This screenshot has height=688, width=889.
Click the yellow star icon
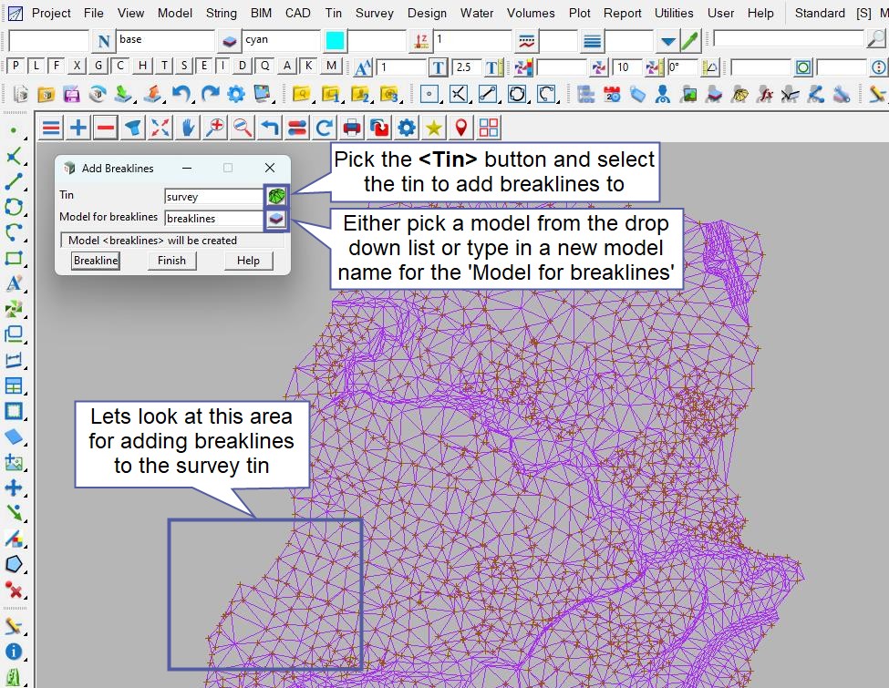pyautogui.click(x=434, y=128)
